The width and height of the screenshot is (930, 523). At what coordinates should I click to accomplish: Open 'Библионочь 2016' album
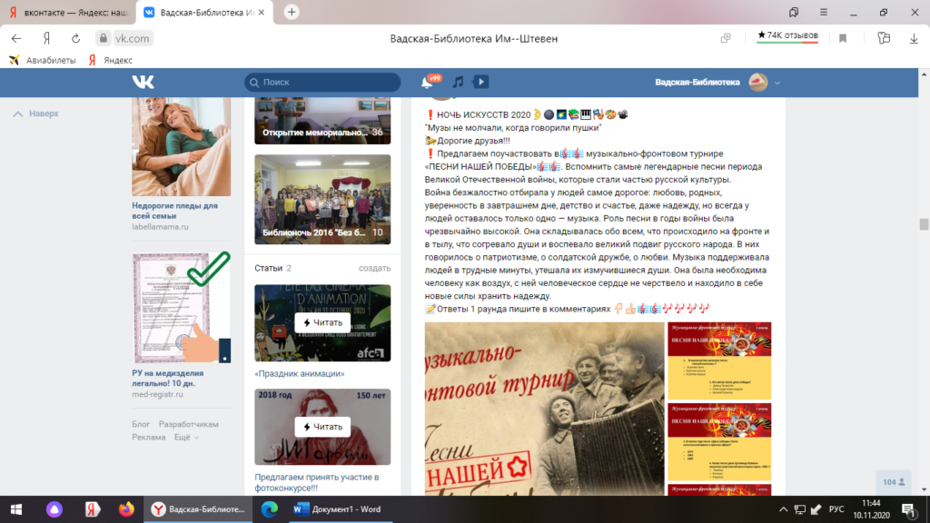[322, 199]
